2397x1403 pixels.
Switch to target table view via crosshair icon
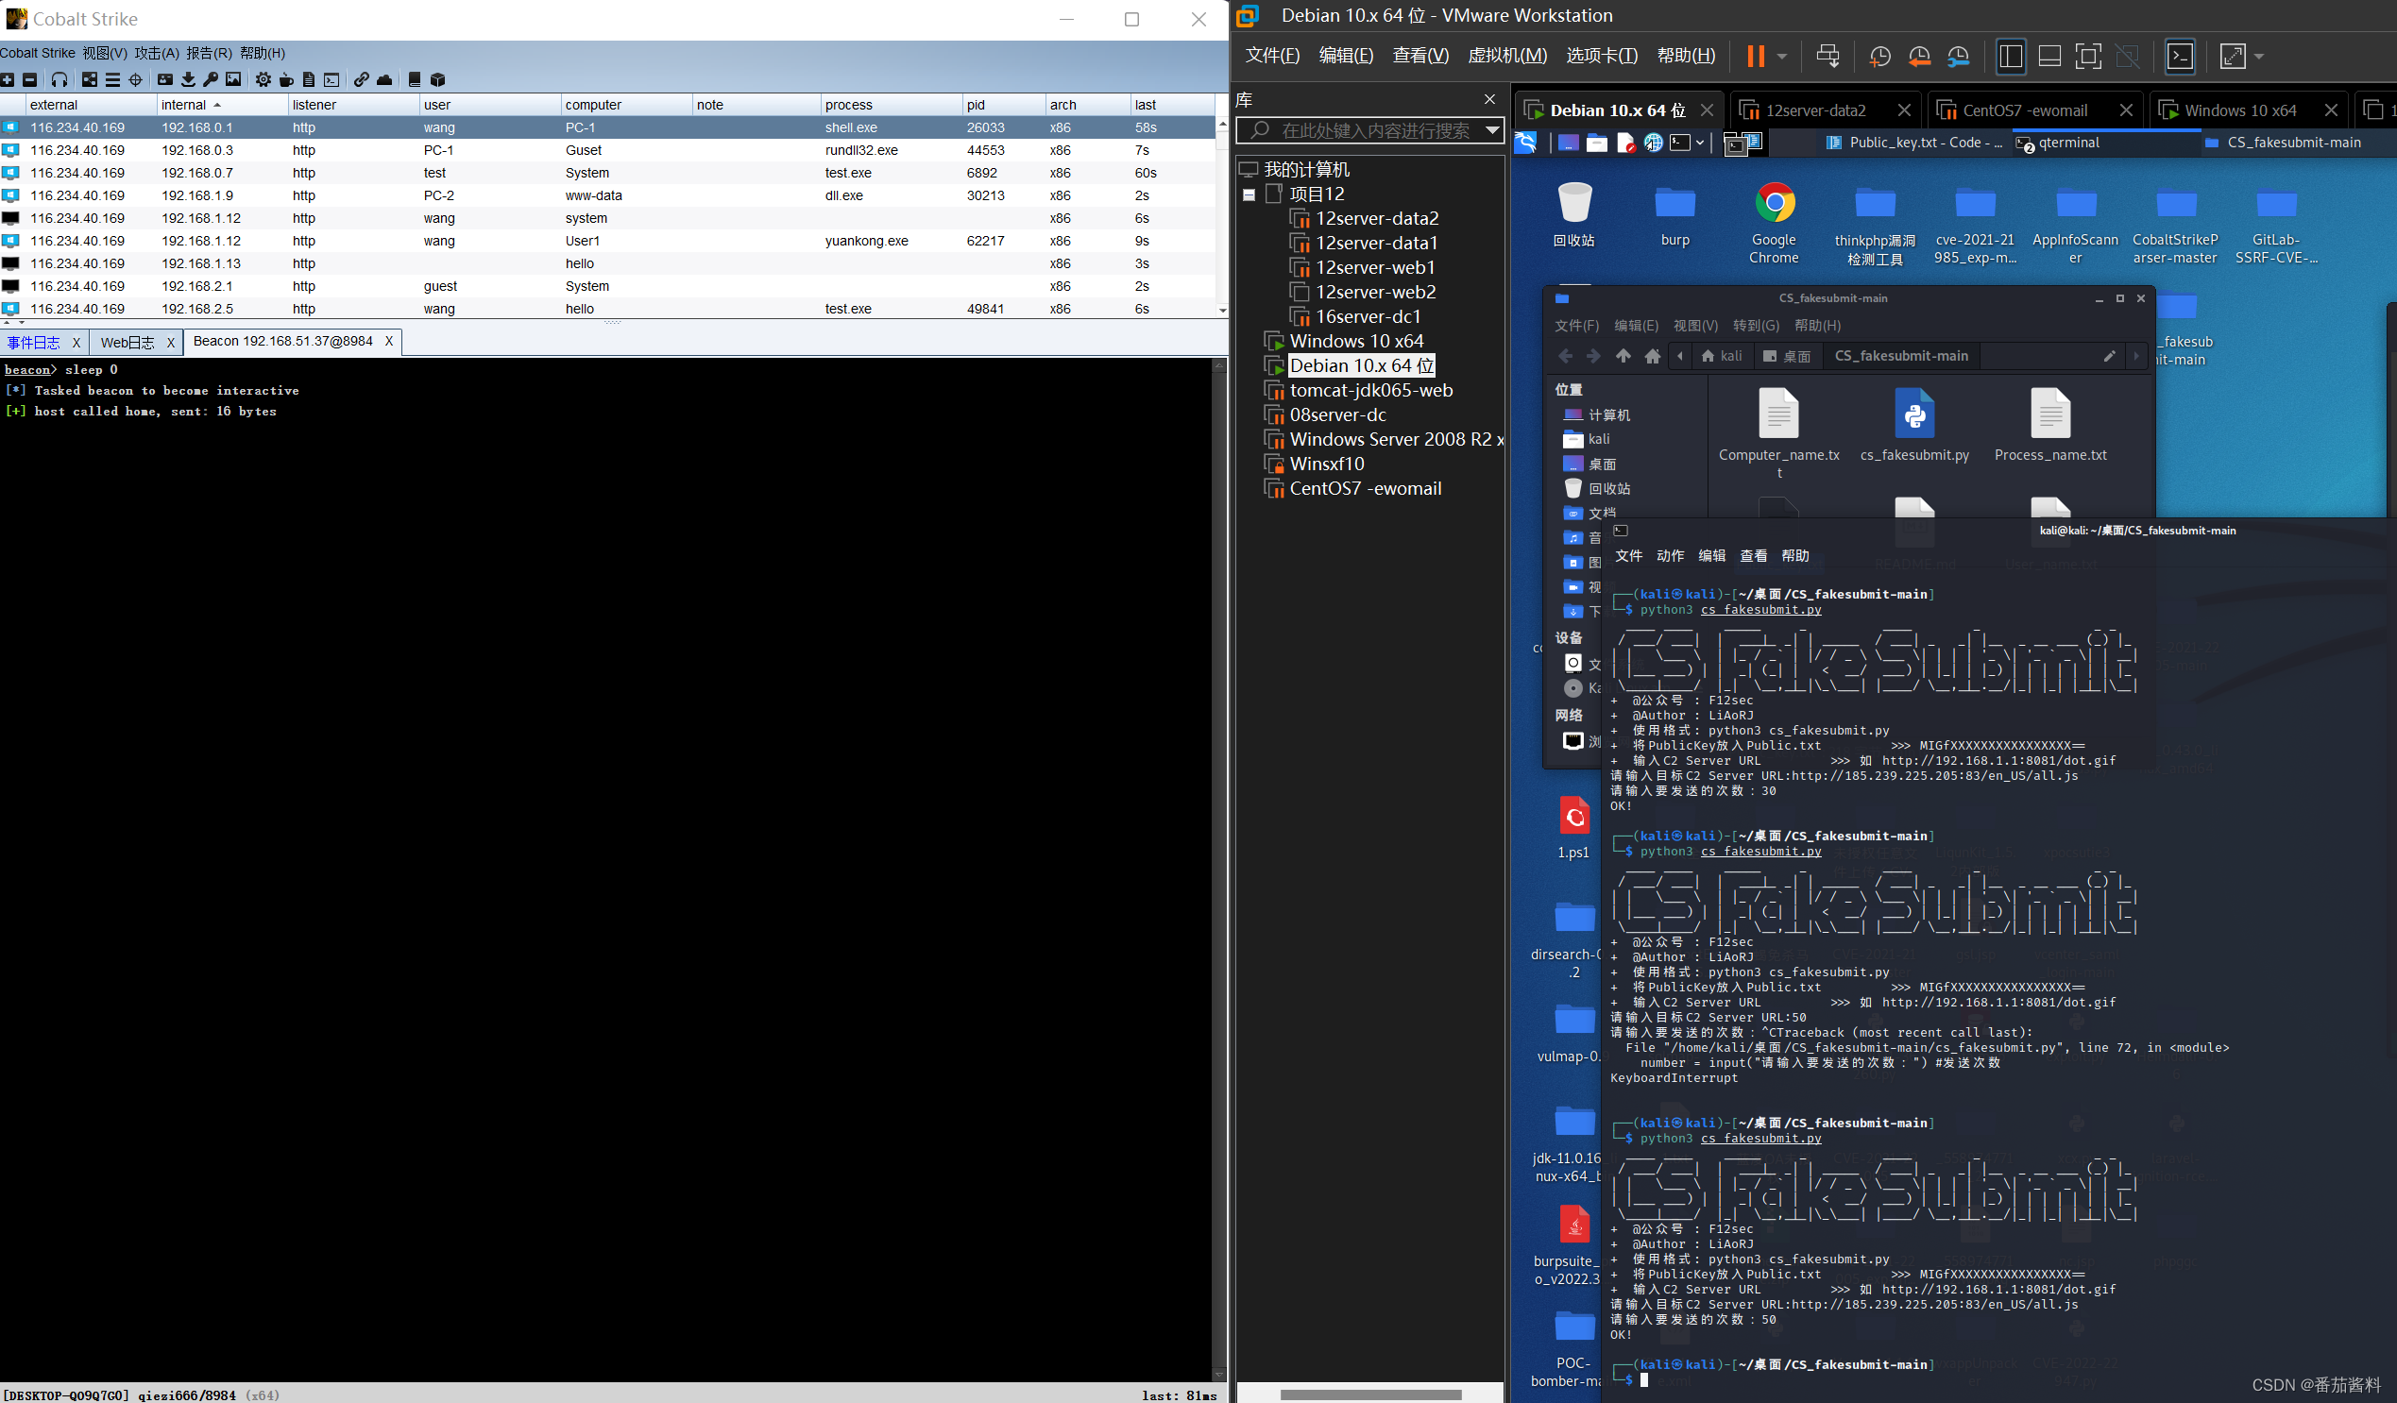pos(135,80)
